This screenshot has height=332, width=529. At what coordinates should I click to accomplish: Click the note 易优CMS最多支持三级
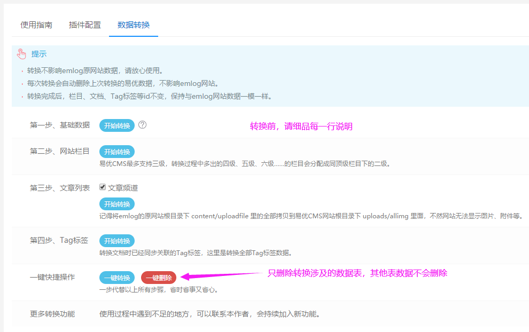(x=245, y=164)
